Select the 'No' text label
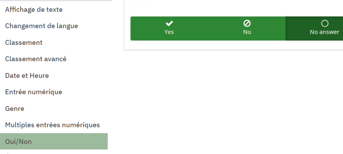This screenshot has height=154, width=343. [x=247, y=32]
